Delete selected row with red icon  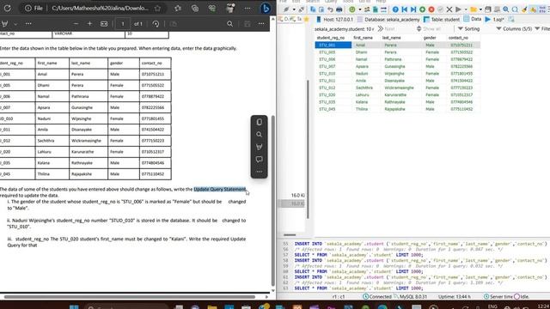[431, 9]
